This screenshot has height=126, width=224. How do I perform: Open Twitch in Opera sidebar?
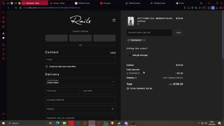[x=3, y=38]
